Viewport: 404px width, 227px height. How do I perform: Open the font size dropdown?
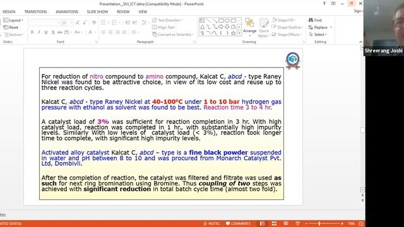click(71, 23)
